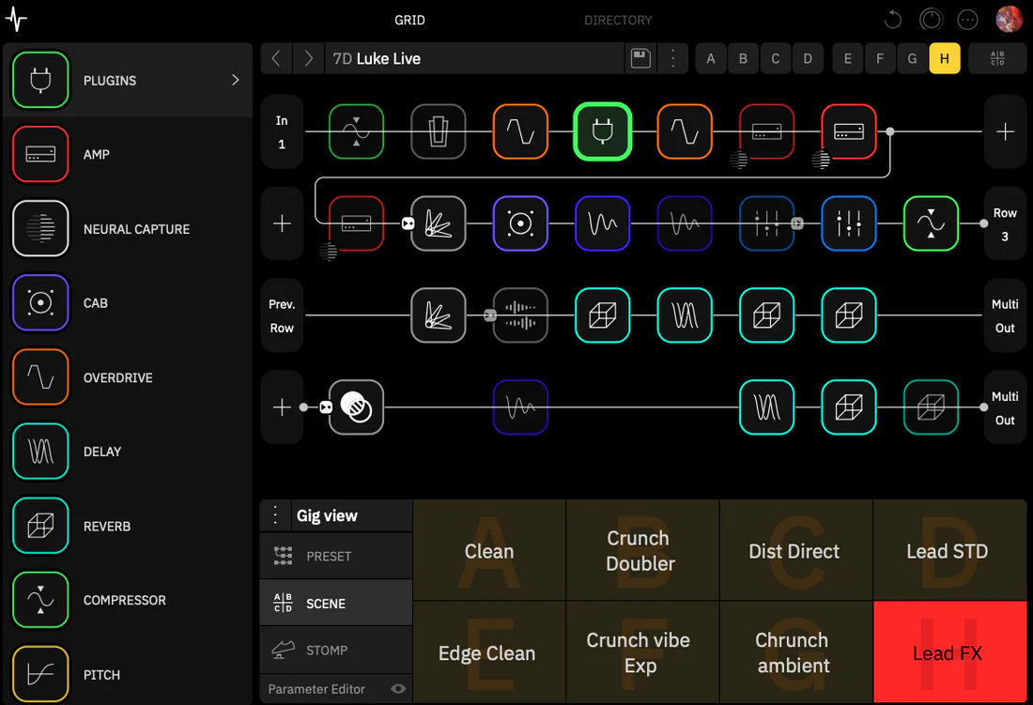Switch to the DIRECTORY tab
The width and height of the screenshot is (1033, 705).
pyautogui.click(x=618, y=20)
